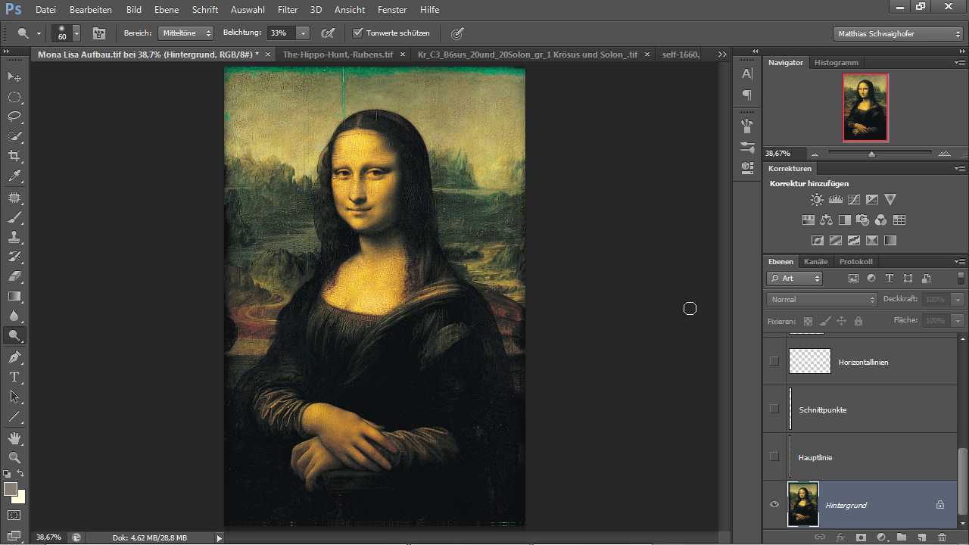Open the Bereich Mitteltöne dropdown
The width and height of the screenshot is (969, 545).
point(186,33)
